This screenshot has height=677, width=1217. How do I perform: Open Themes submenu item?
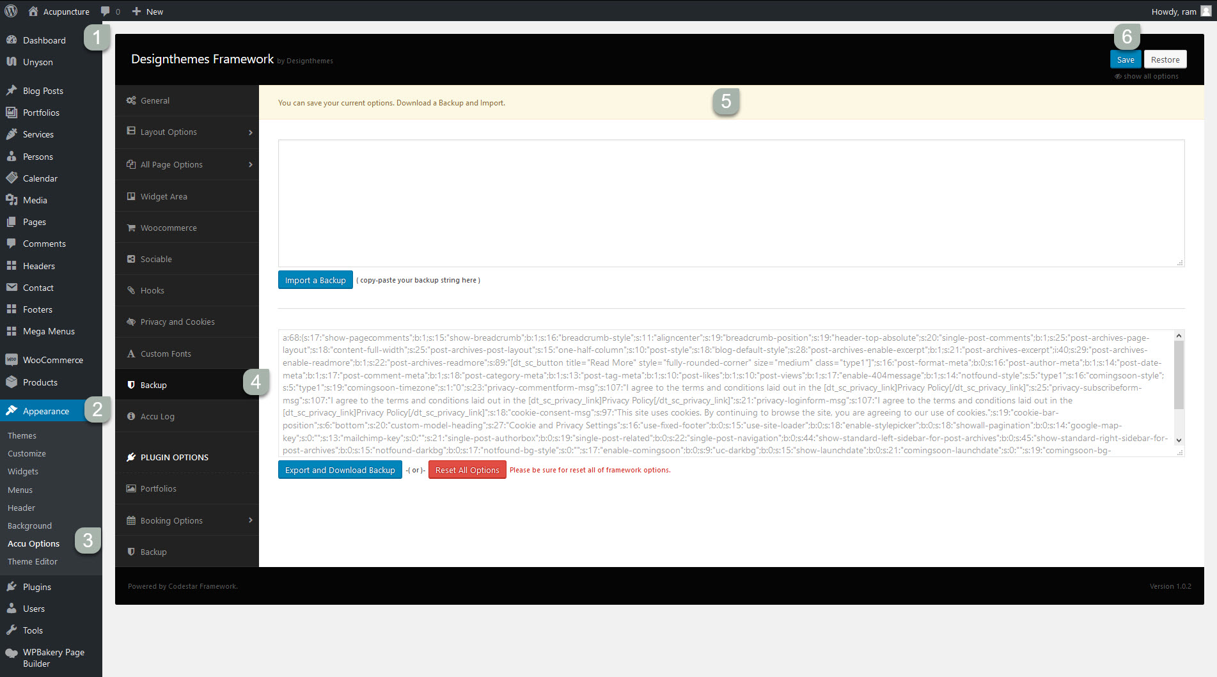(x=22, y=435)
